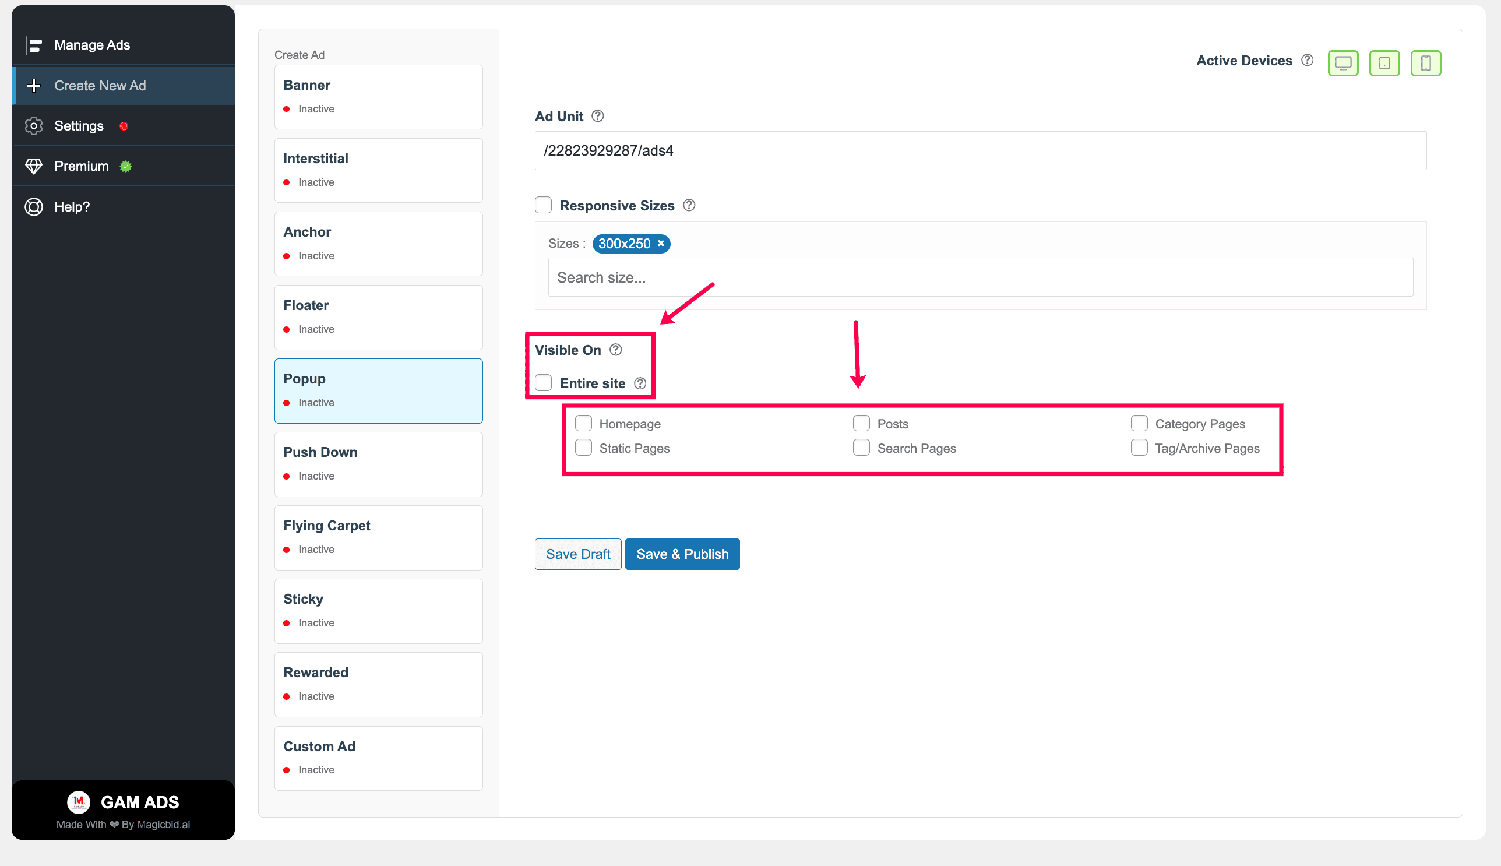Open Active Devices help tooltip icon
Viewport: 1501px width, 866px height.
1307,61
